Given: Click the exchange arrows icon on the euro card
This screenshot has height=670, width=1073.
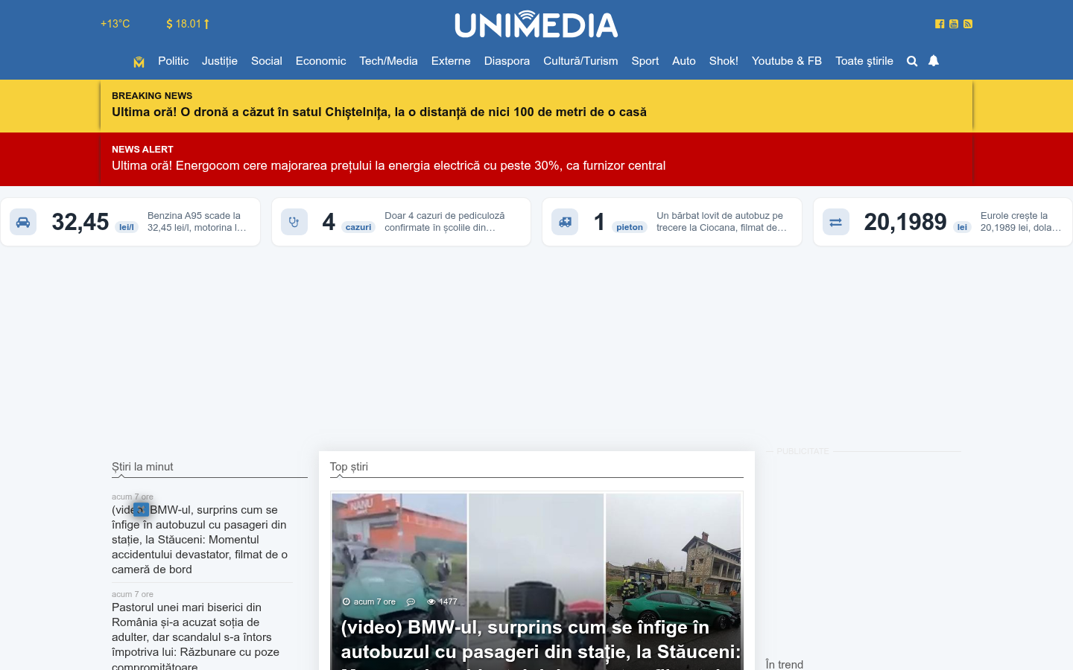Looking at the screenshot, I should click(x=836, y=222).
